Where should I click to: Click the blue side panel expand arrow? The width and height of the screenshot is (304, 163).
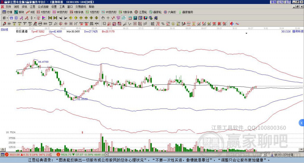[301, 123]
